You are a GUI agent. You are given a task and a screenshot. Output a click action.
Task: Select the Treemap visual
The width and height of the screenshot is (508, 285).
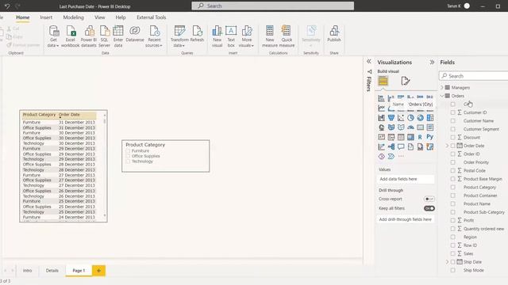(x=430, y=118)
